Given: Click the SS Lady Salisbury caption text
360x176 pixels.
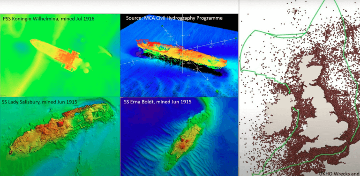Looking at the screenshot, I should pyautogui.click(x=39, y=102).
